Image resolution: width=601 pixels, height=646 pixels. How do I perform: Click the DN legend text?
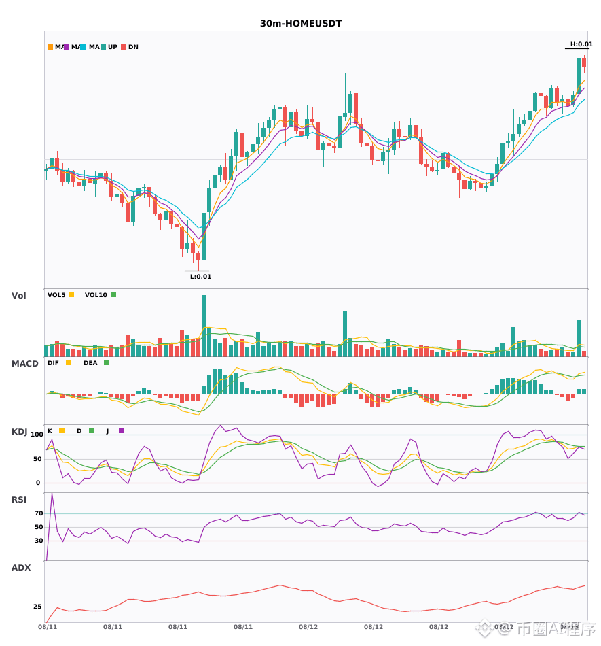133,47
